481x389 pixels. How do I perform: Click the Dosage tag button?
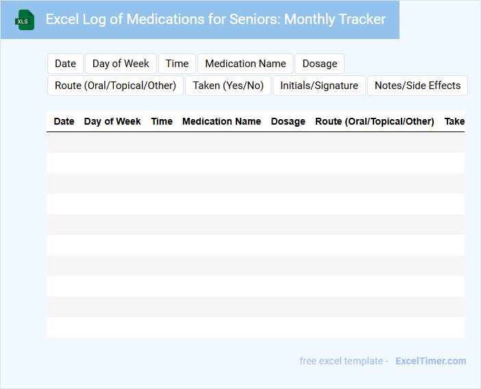(x=319, y=64)
